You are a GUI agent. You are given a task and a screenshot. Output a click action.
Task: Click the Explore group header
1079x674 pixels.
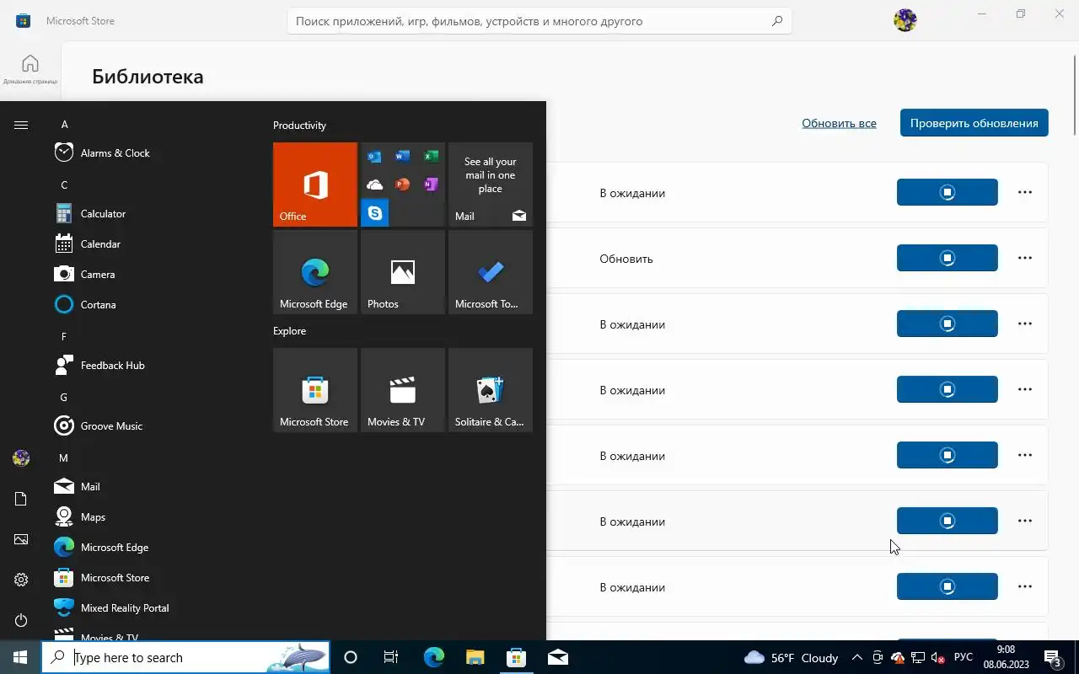pyautogui.click(x=289, y=330)
